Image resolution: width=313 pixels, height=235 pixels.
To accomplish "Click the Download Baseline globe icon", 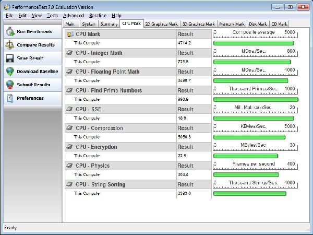I will (x=9, y=72).
